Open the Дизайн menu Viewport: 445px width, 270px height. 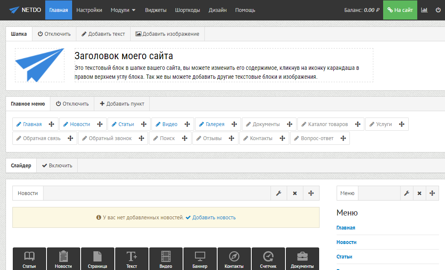coord(218,9)
